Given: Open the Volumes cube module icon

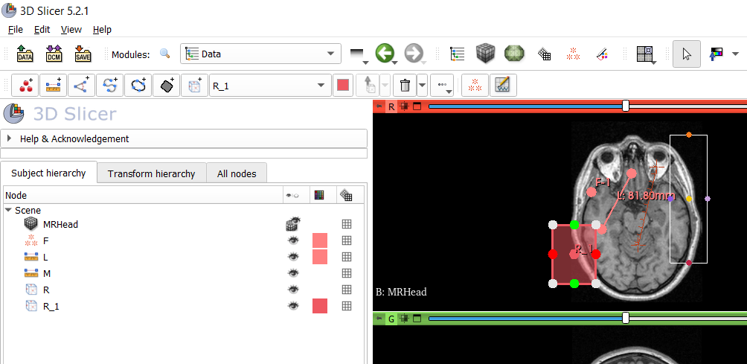Looking at the screenshot, I should tap(485, 54).
